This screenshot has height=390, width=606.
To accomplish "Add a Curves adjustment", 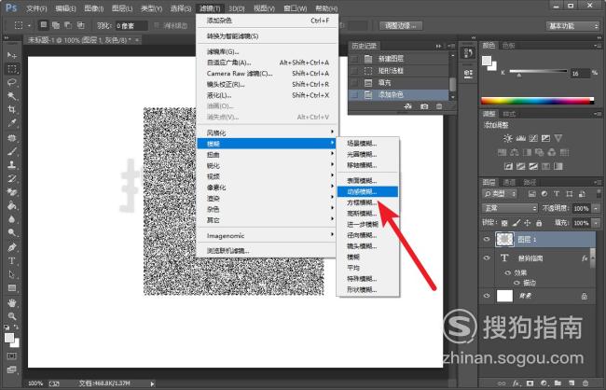I will [533, 138].
